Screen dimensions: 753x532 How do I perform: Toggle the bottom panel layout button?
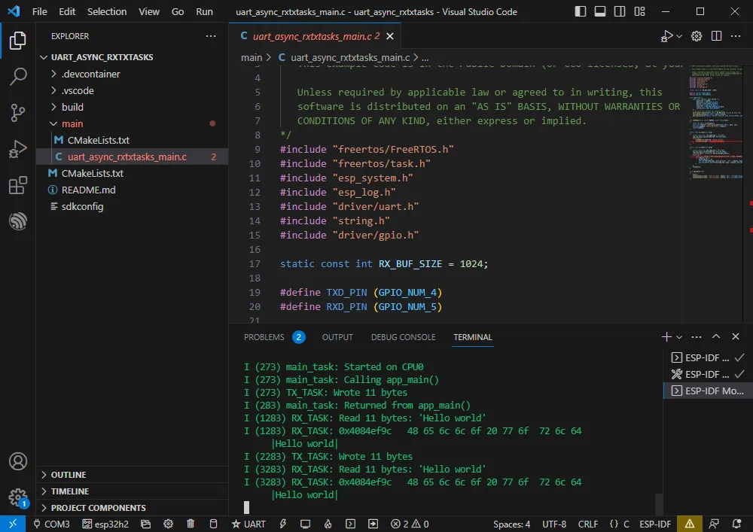click(599, 12)
